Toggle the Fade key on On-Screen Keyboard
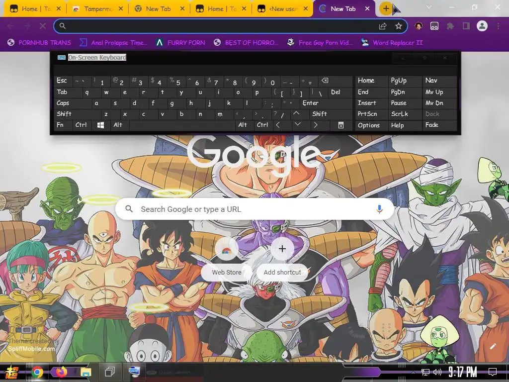The height and width of the screenshot is (382, 509). tap(439, 125)
